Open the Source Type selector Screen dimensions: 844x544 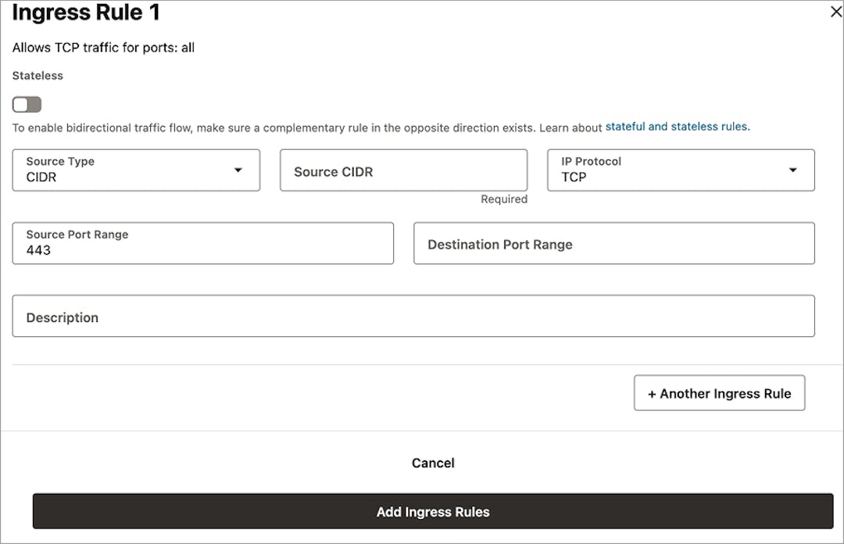pos(135,170)
